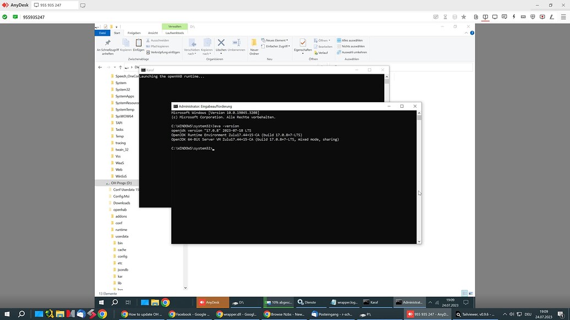The height and width of the screenshot is (320, 570).
Task: Open the Datei menu
Action: [x=102, y=33]
